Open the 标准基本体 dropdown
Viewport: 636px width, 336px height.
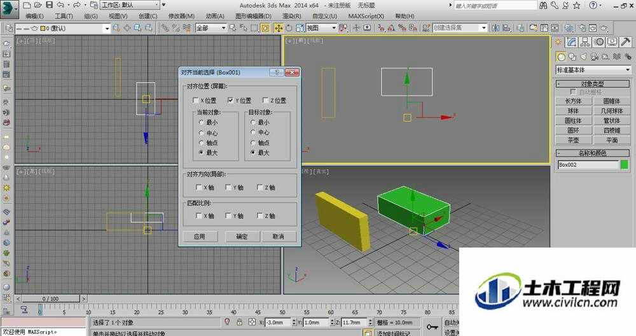click(x=593, y=70)
